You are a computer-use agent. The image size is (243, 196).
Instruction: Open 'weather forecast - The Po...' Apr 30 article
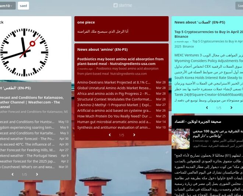click(27, 139)
